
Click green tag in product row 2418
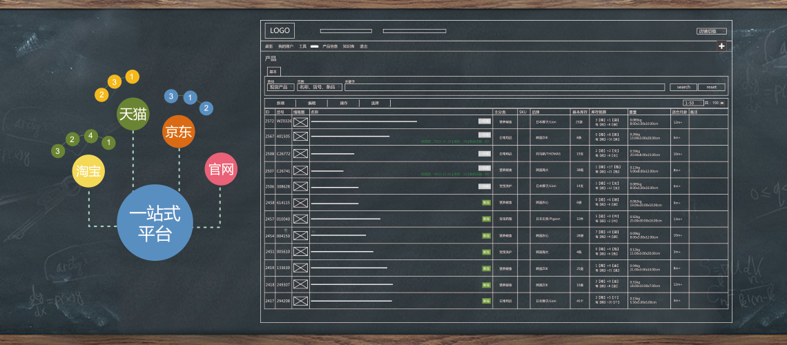coord(486,284)
